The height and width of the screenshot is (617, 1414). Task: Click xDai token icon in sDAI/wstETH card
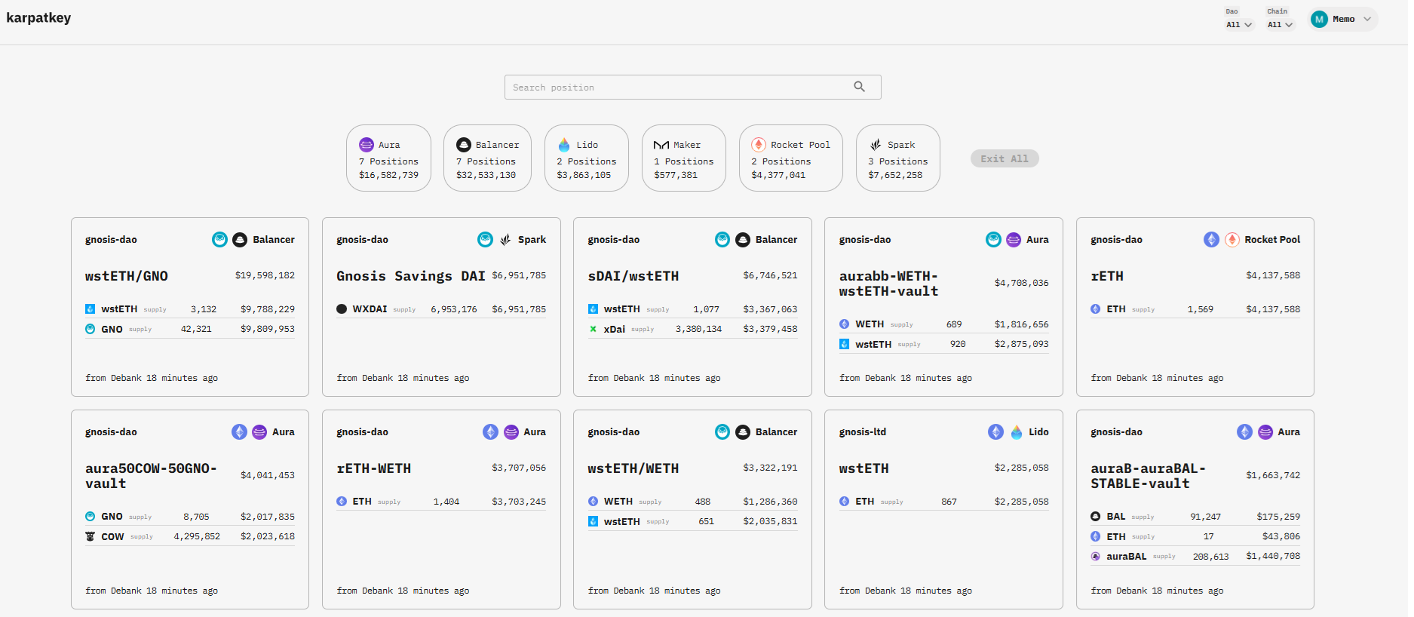(593, 329)
